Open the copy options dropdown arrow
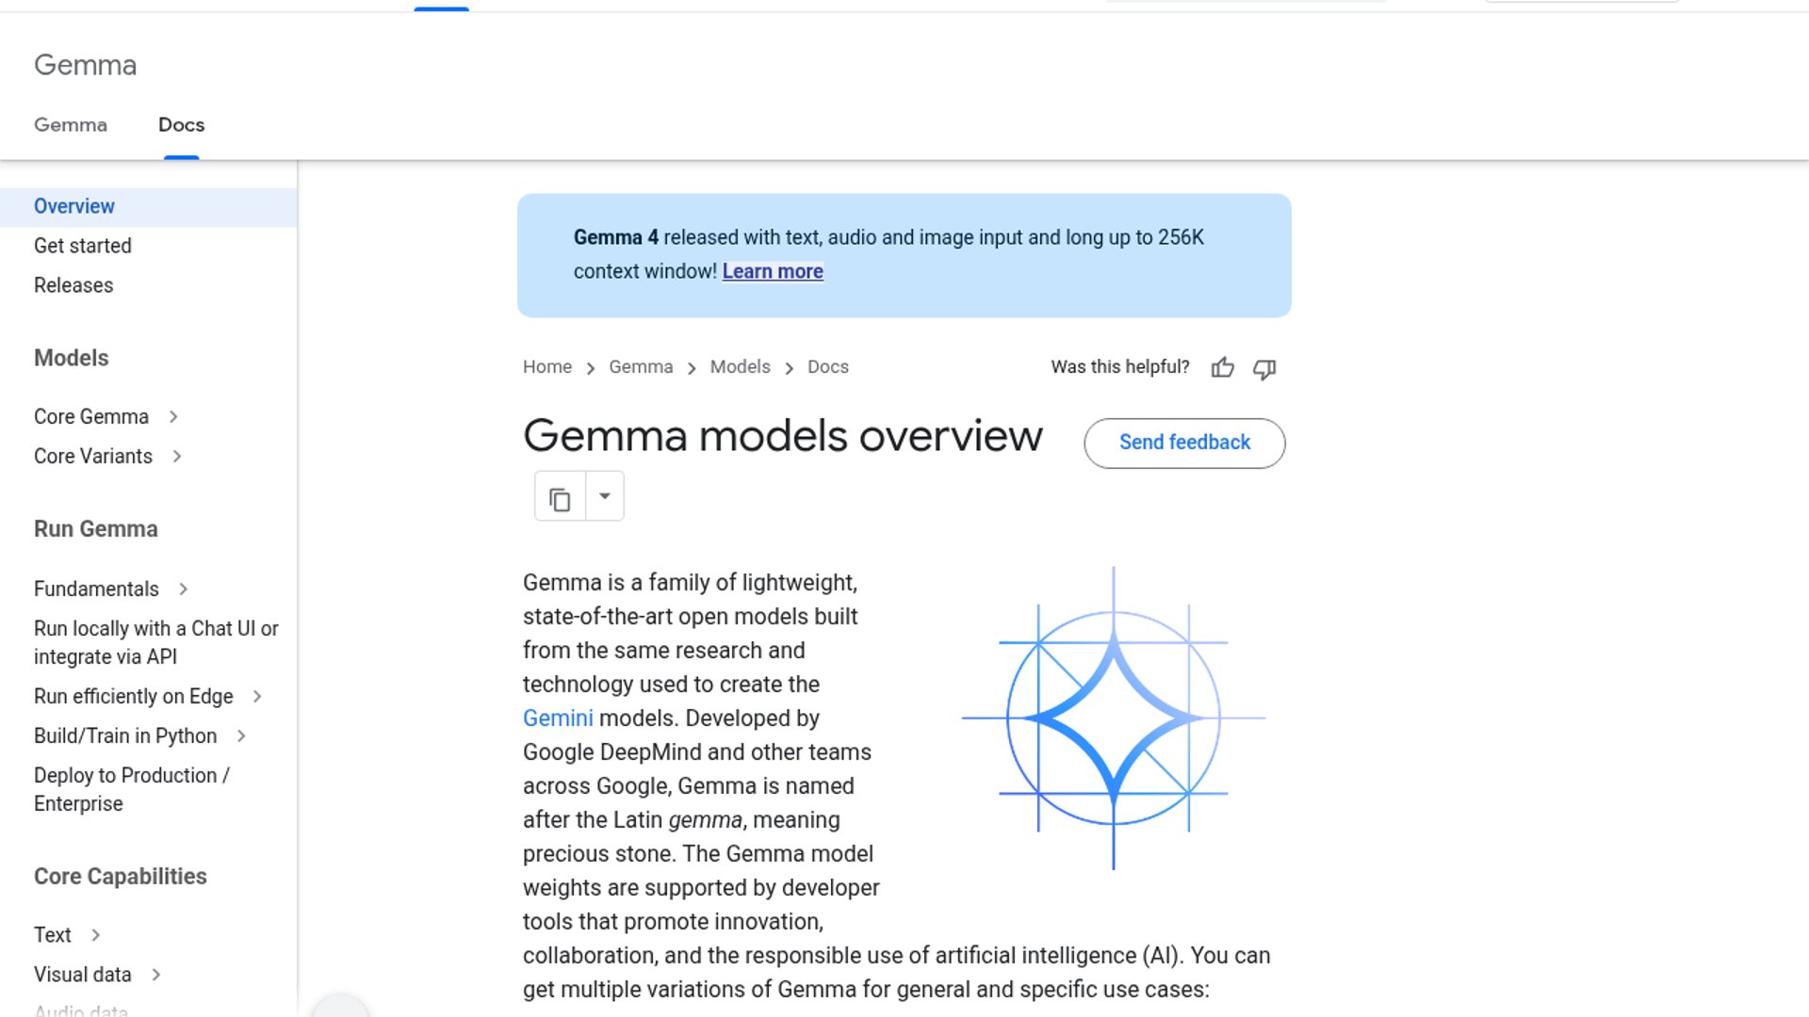 click(x=605, y=495)
